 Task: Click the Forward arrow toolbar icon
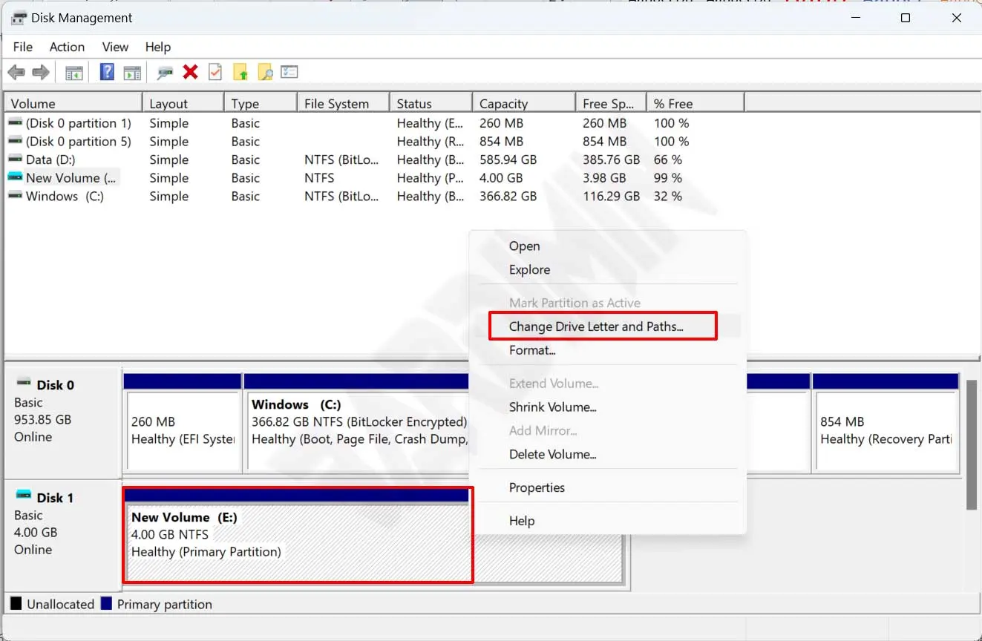click(41, 72)
